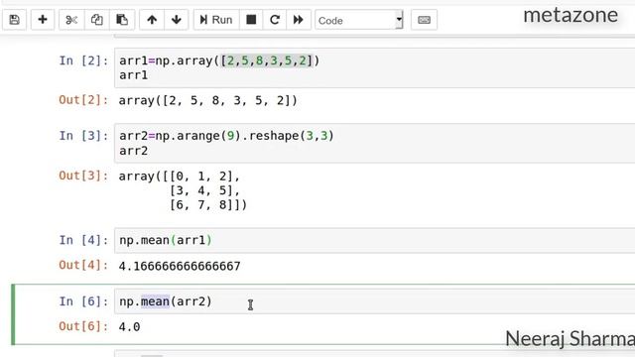The width and height of the screenshot is (635, 357).
Task: Move selected cell up arrow
Action: [152, 20]
